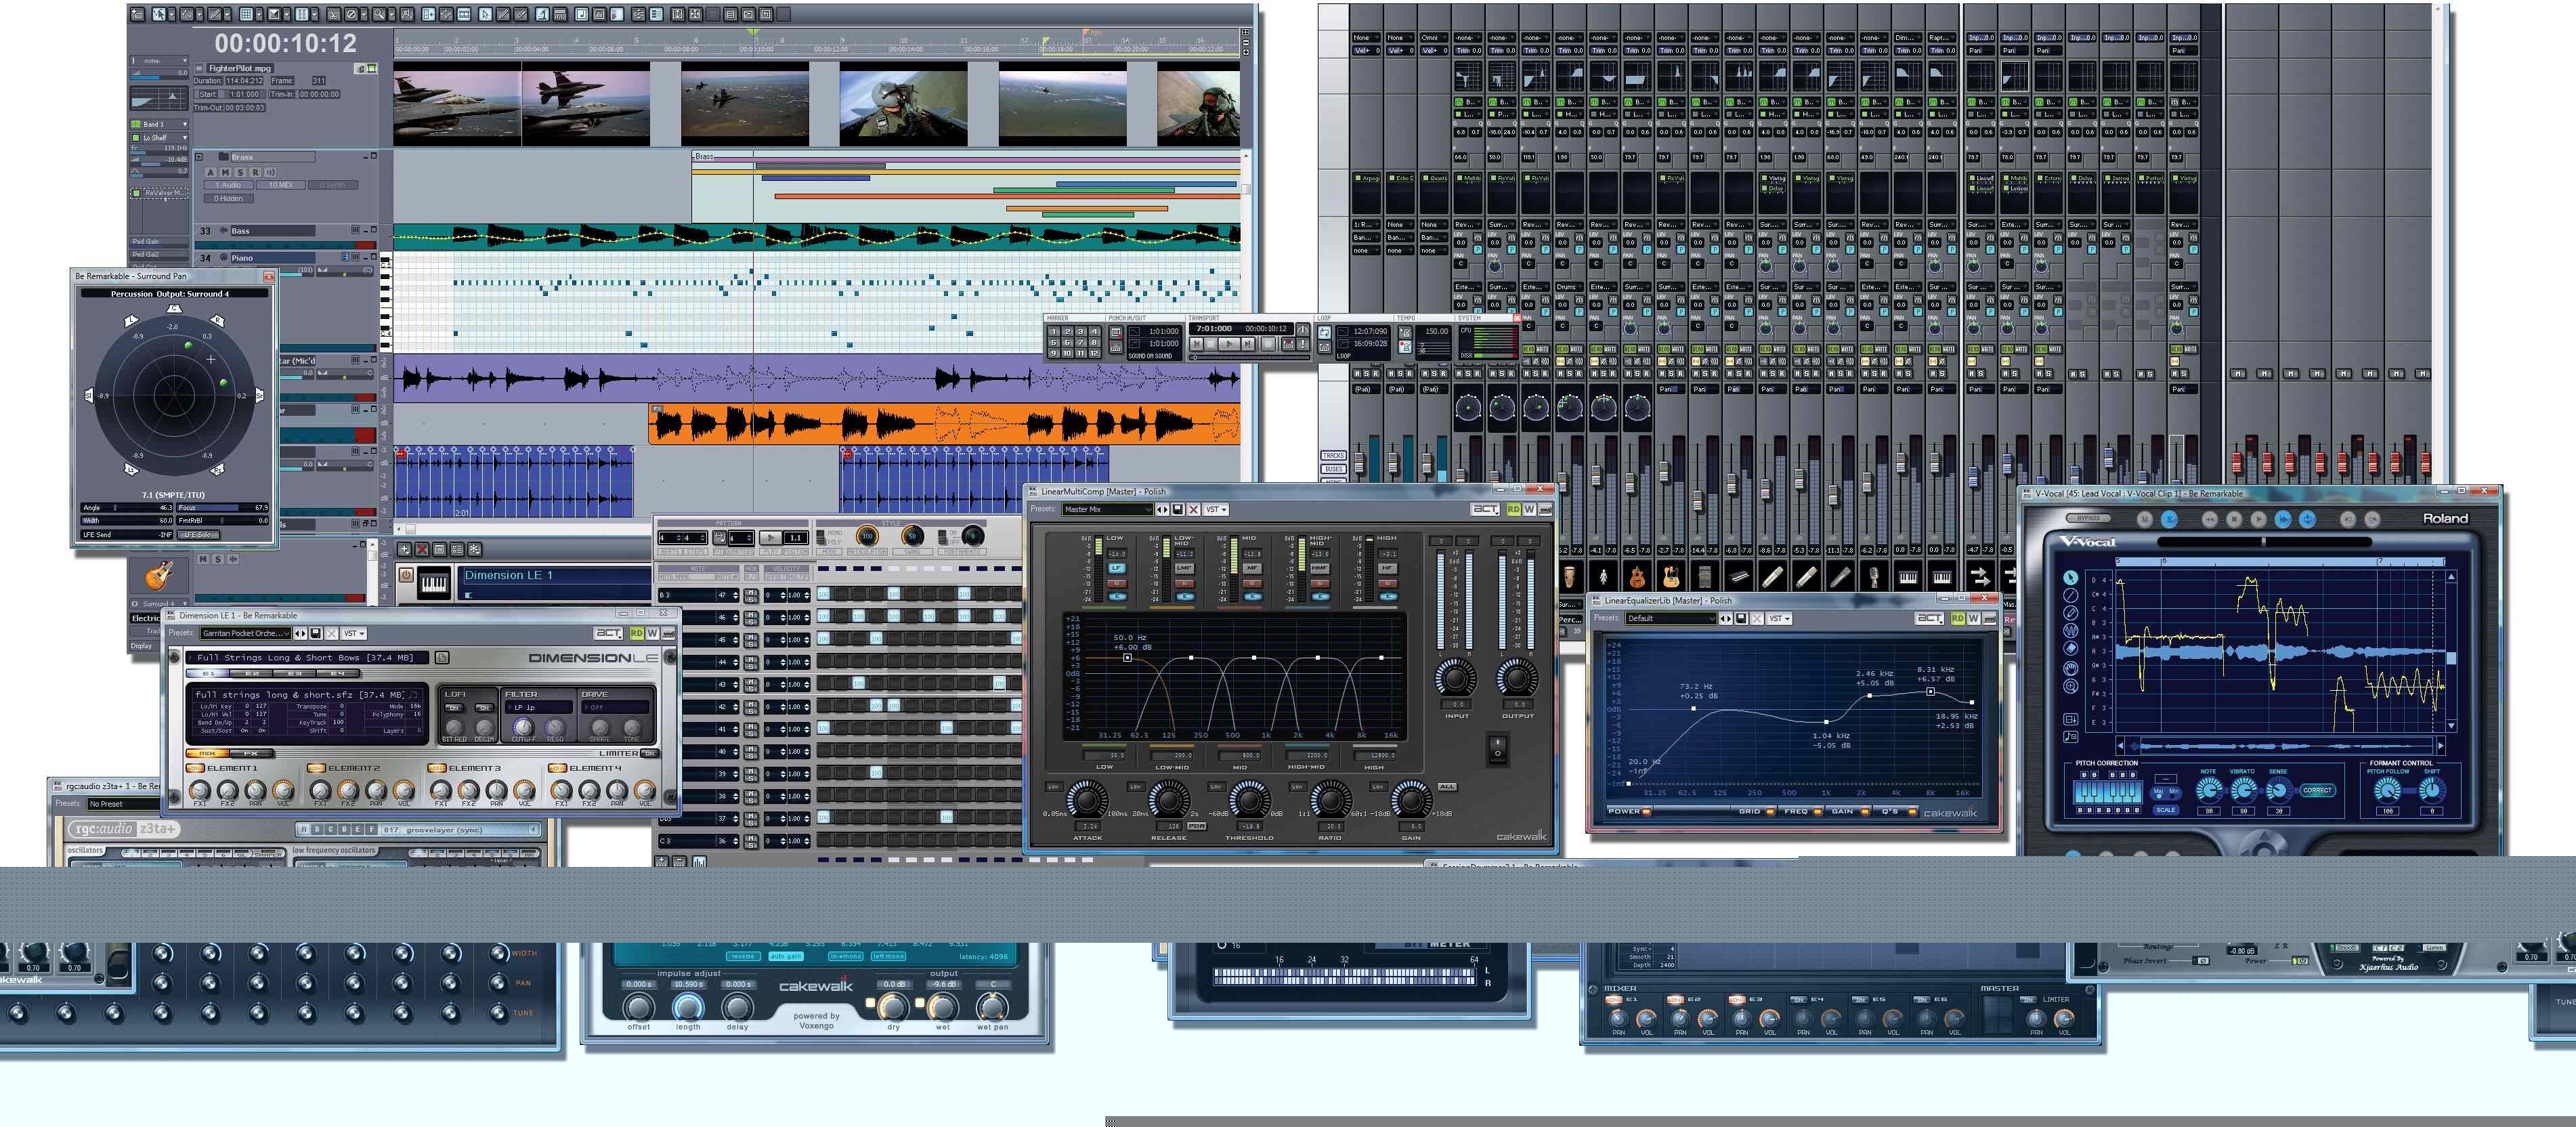The height and width of the screenshot is (1127, 2576).
Task: Click the V-Vocal stop button
Action: coord(2234,519)
